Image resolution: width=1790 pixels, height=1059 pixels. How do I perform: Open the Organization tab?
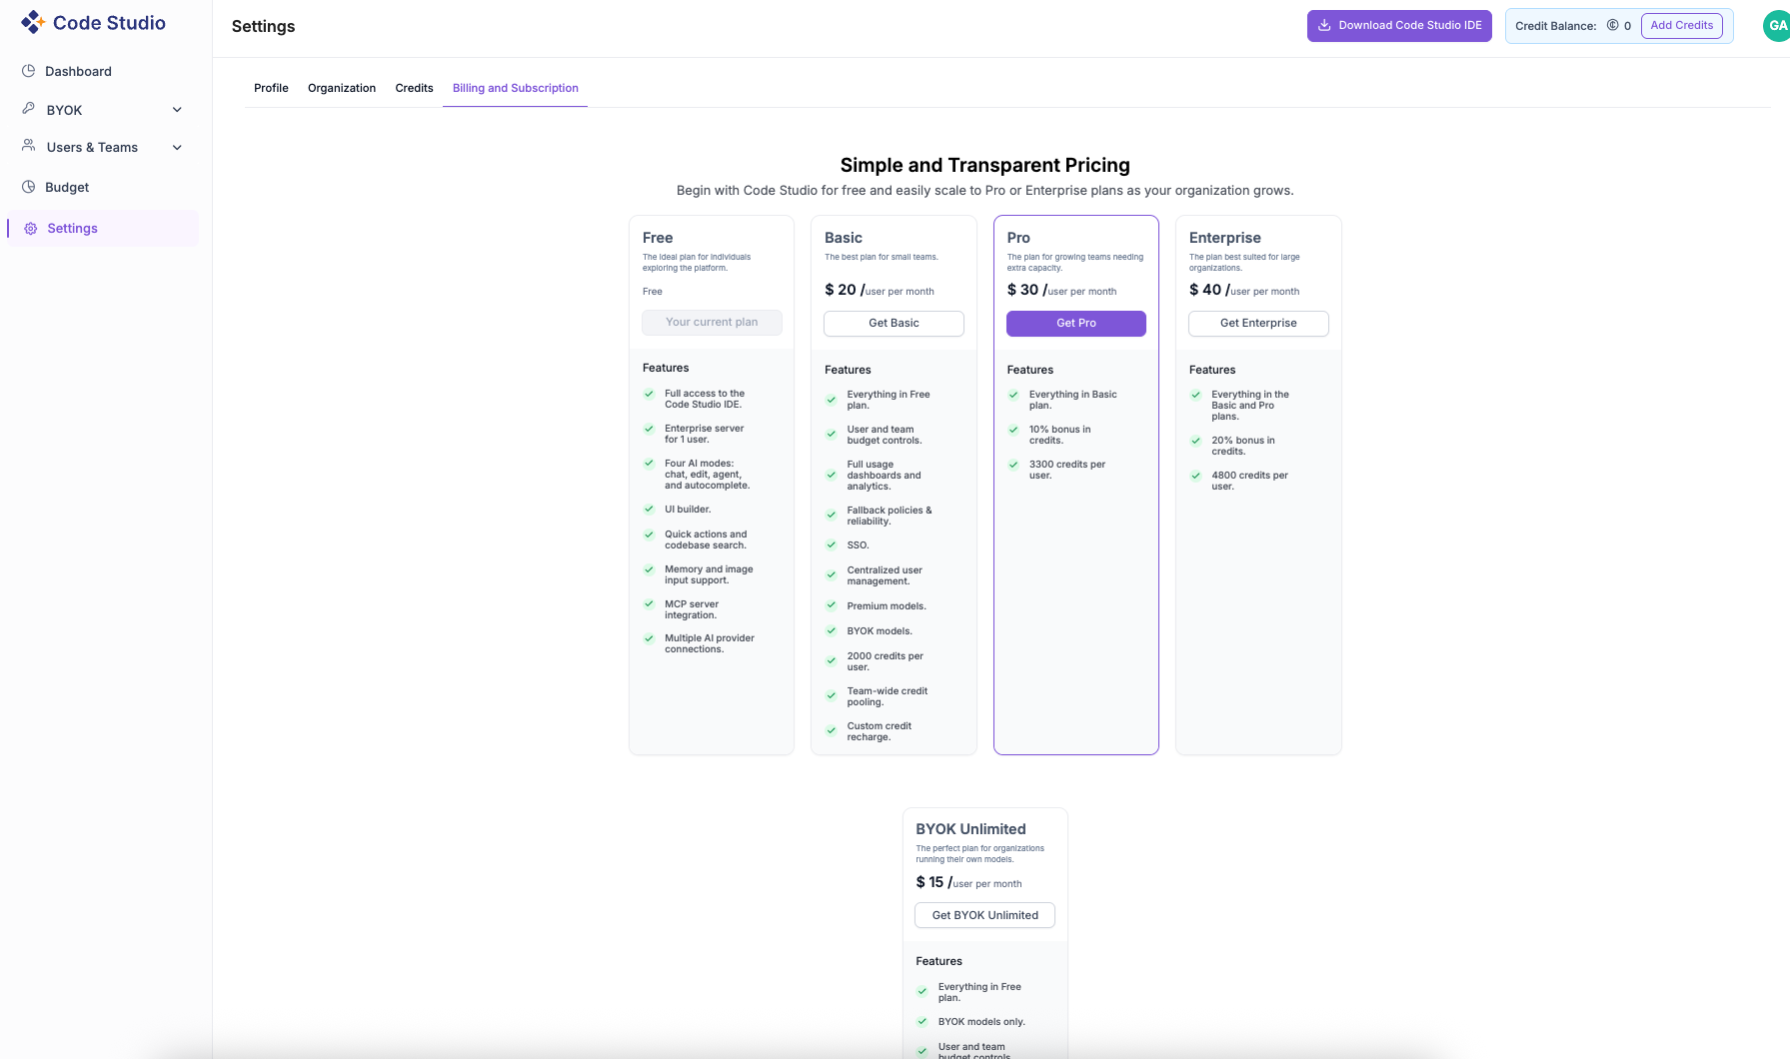tap(341, 88)
